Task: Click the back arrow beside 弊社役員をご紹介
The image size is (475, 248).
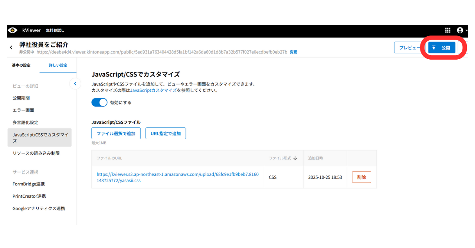Action: (11, 47)
